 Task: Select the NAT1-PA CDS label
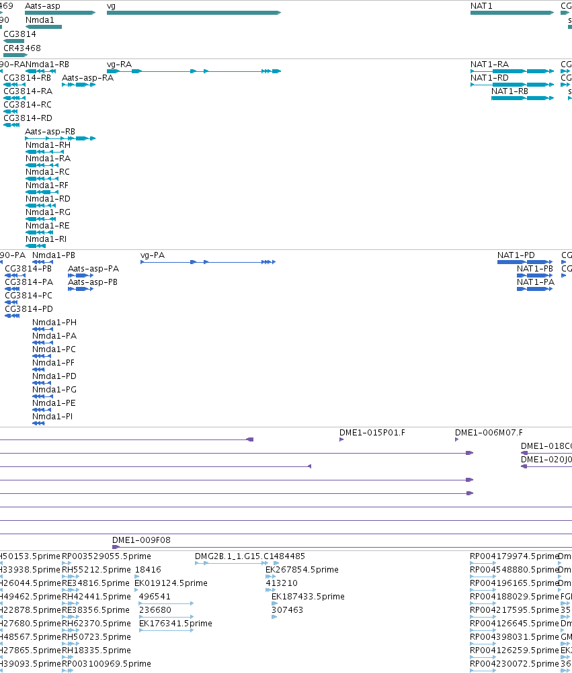click(536, 282)
